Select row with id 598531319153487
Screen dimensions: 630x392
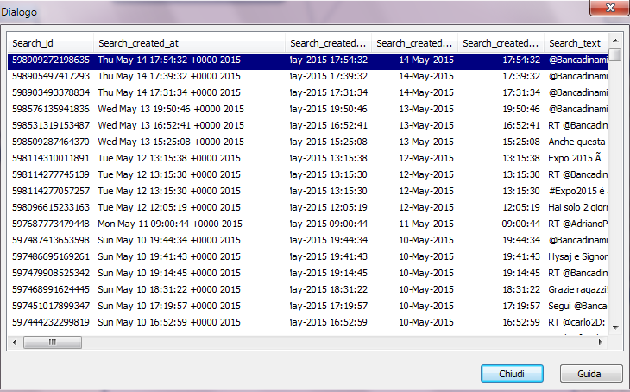[307, 125]
